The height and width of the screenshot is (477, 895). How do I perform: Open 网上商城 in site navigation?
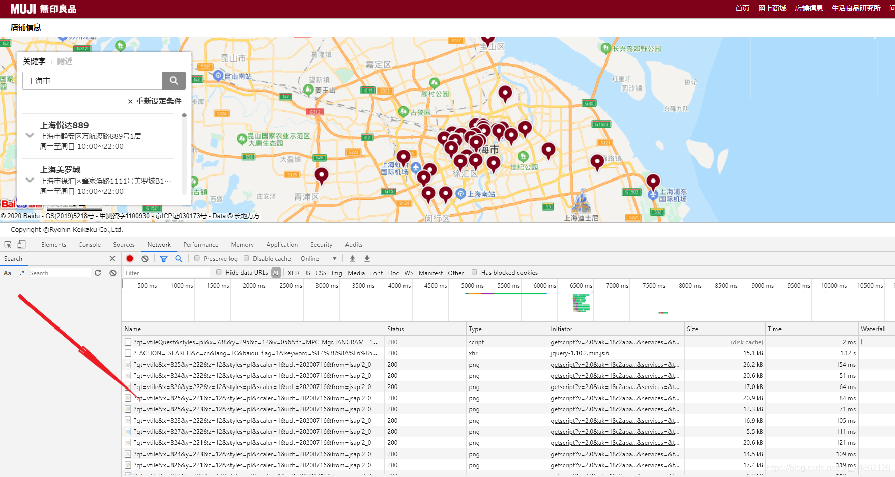[772, 8]
